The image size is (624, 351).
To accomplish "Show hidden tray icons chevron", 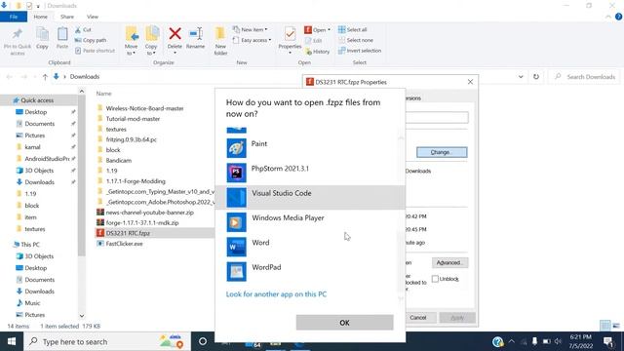I will (511, 341).
